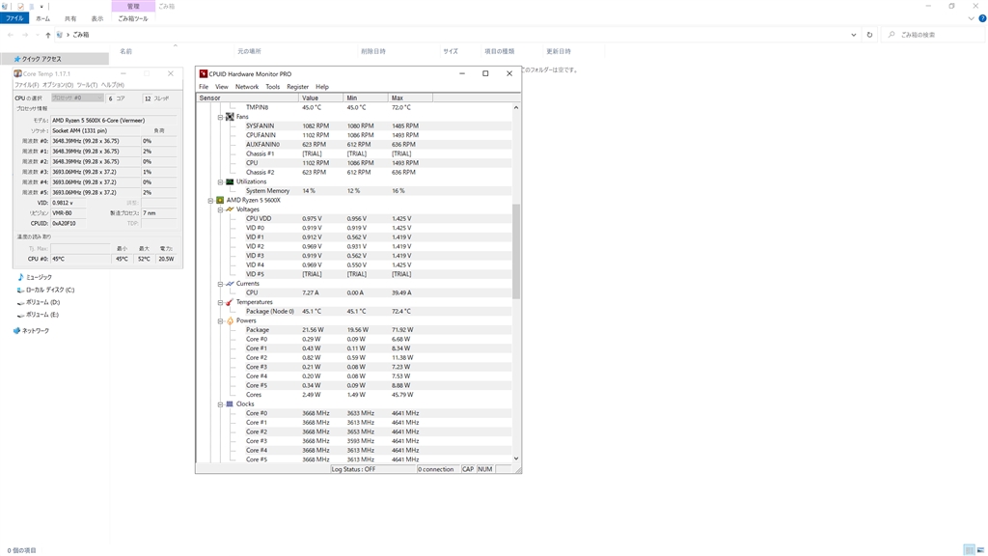Click the Core Temp title bar icon
The width and height of the screenshot is (988, 556).
[x=17, y=73]
